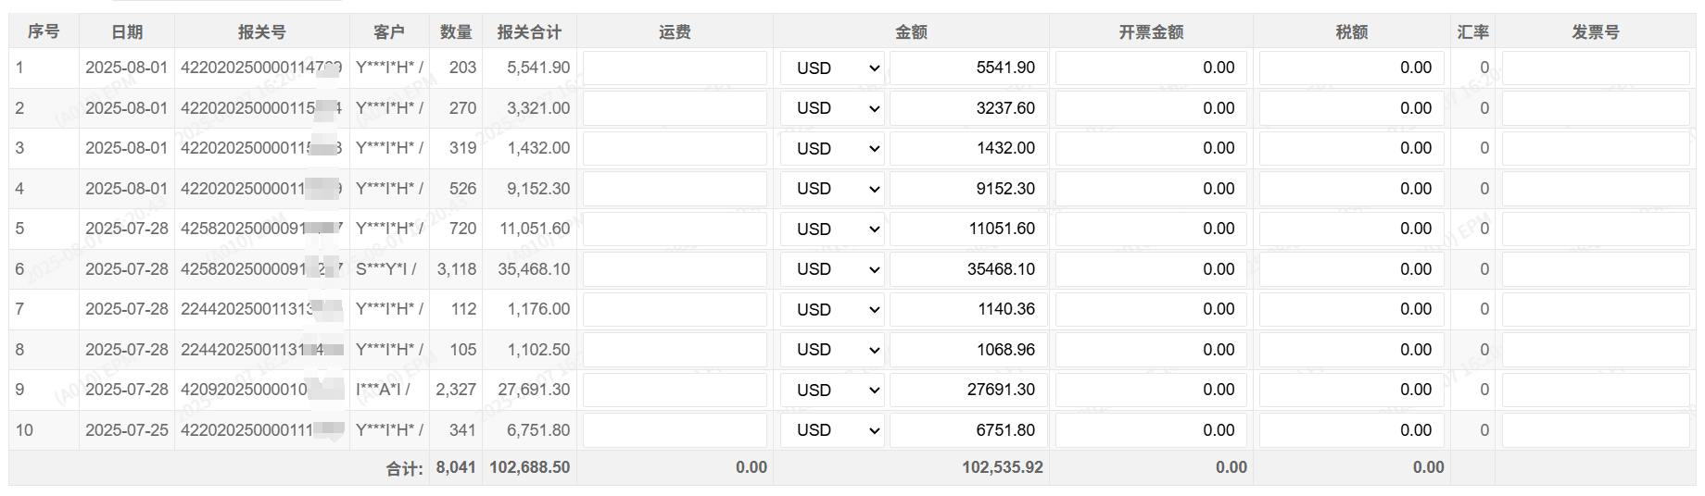Select the amount field showing 1140.36
Screen dimensions: 1705x496
[968, 310]
